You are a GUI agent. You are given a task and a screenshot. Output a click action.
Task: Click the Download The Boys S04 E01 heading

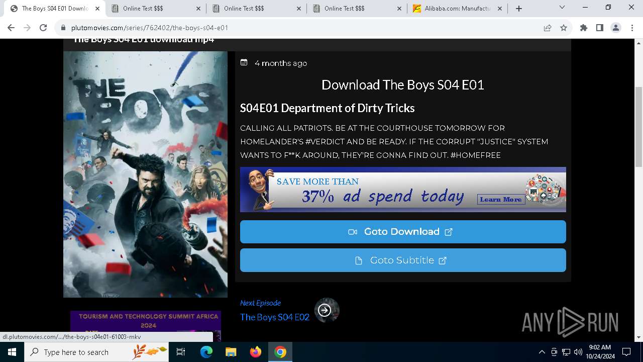[403, 85]
